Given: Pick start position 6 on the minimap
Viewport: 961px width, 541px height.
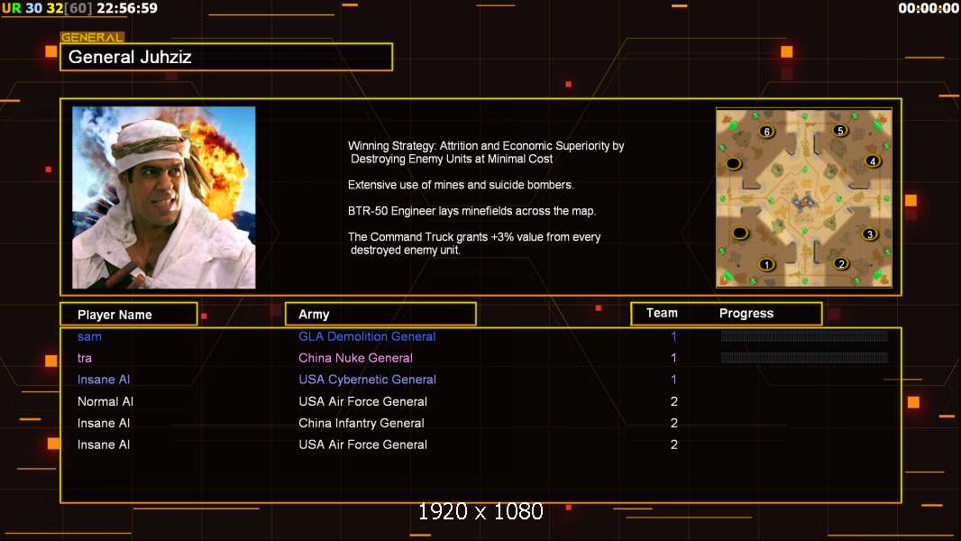Looking at the screenshot, I should click(x=766, y=131).
